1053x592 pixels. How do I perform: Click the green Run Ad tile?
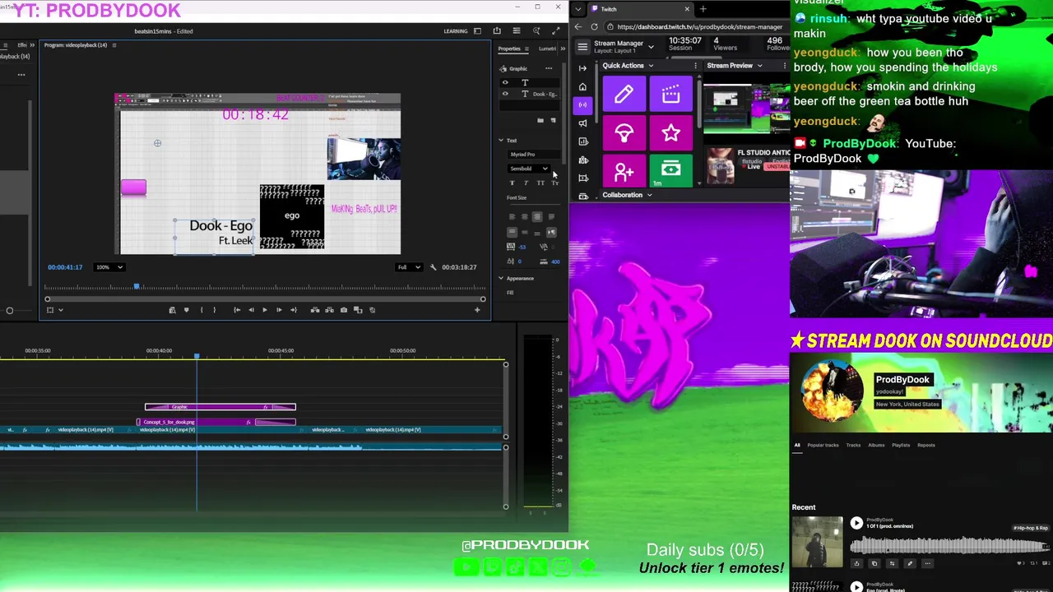[x=670, y=171]
